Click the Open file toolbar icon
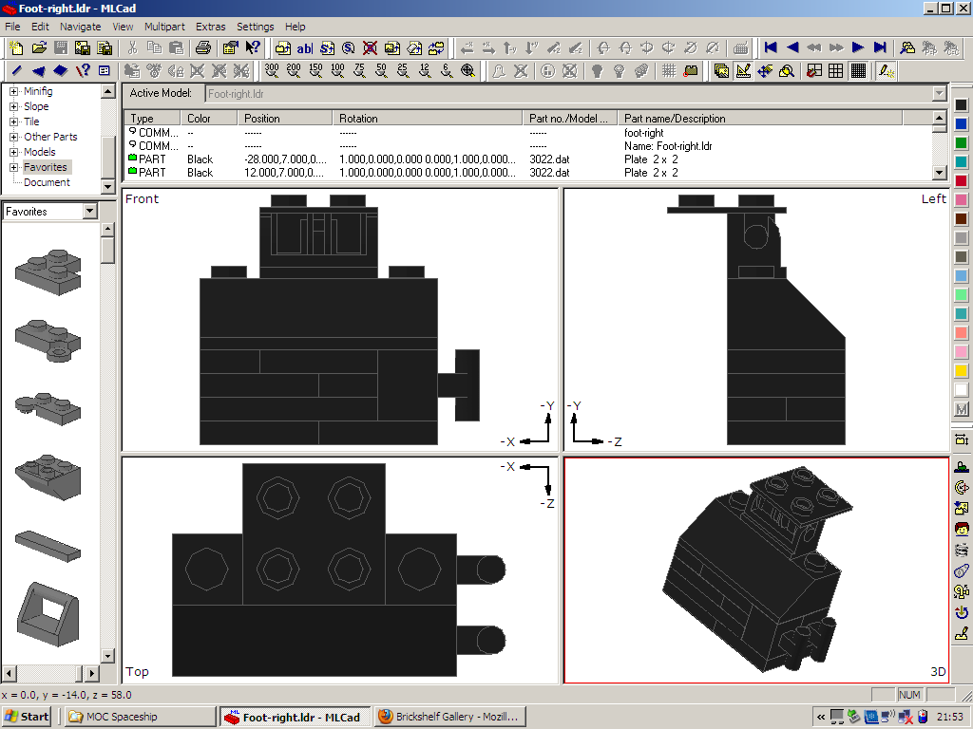The image size is (973, 729). pos(39,47)
